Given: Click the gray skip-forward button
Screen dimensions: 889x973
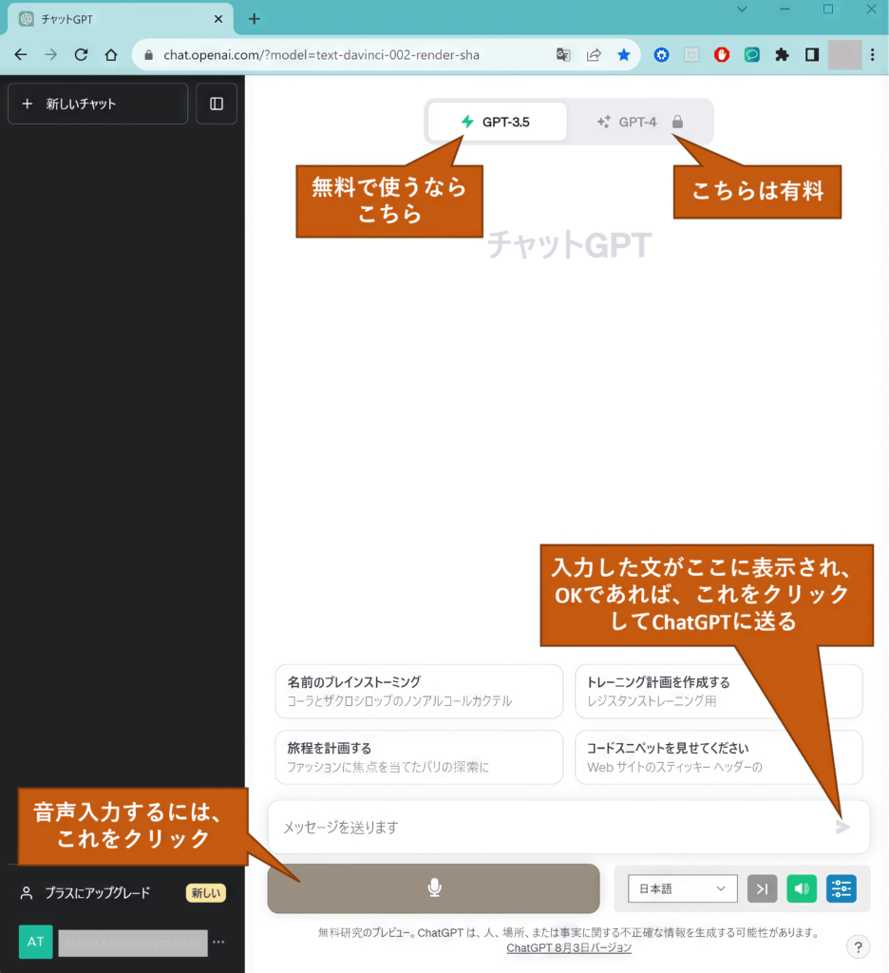Looking at the screenshot, I should 762,888.
